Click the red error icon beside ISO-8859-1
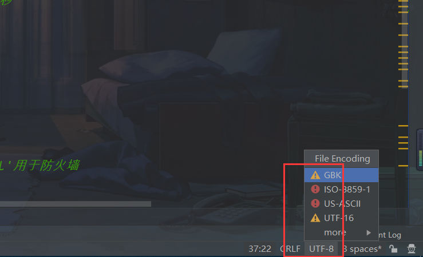 click(315, 189)
